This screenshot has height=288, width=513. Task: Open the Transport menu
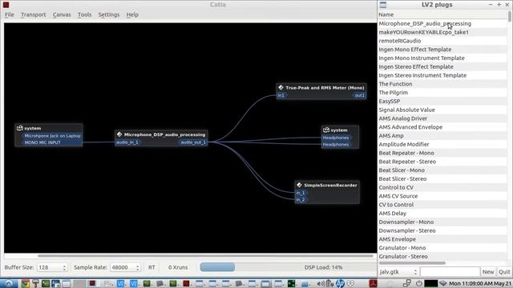click(x=34, y=14)
